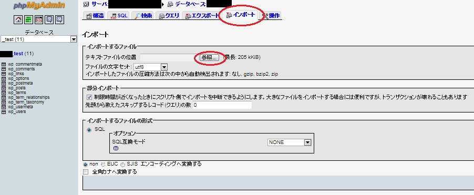Open the wp_usermeta table link
Viewport: 474px width, 195px height.
tap(20, 107)
